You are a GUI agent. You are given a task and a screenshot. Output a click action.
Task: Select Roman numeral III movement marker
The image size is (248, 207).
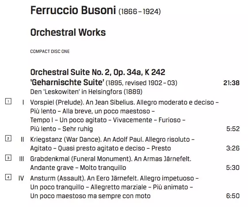[22, 159]
